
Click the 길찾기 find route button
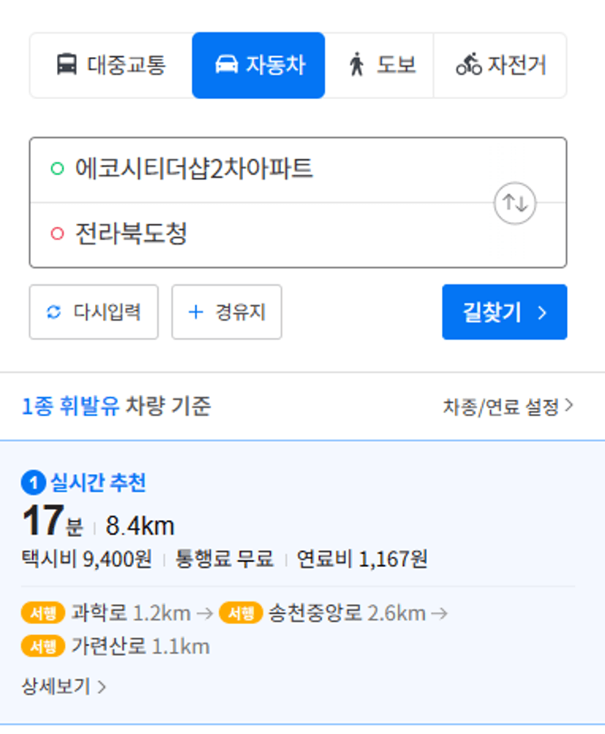[505, 312]
